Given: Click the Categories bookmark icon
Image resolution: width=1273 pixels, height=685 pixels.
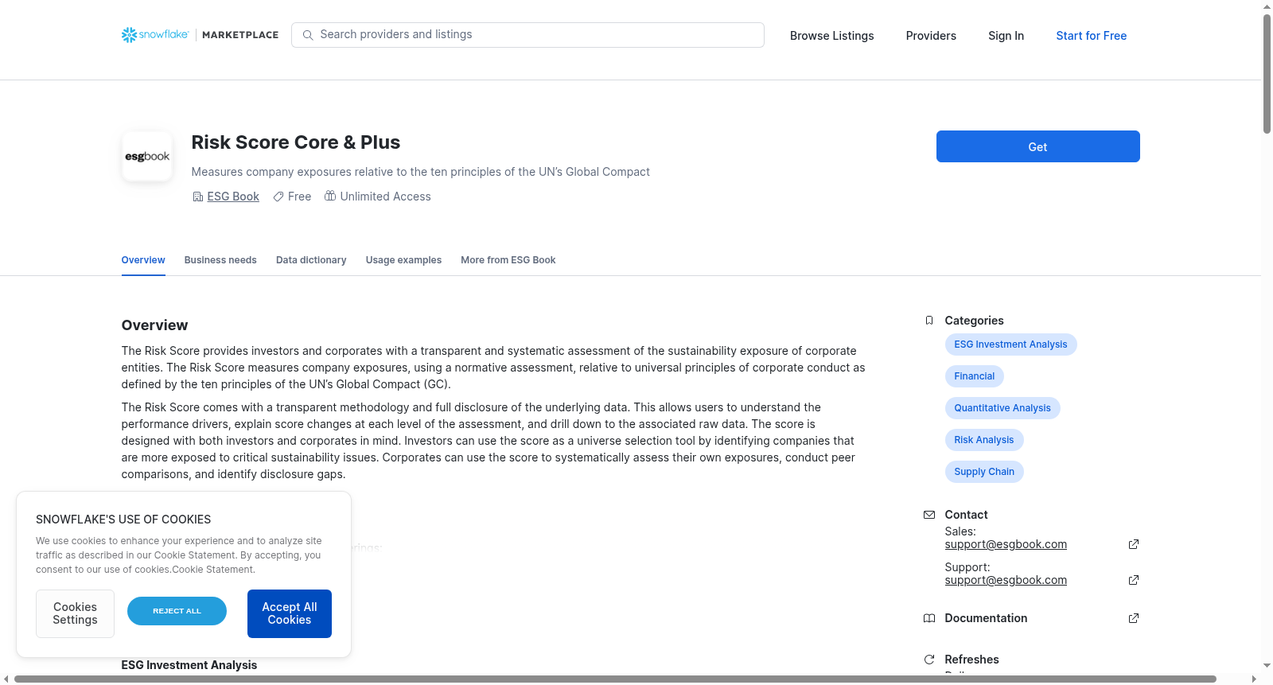Looking at the screenshot, I should (928, 321).
